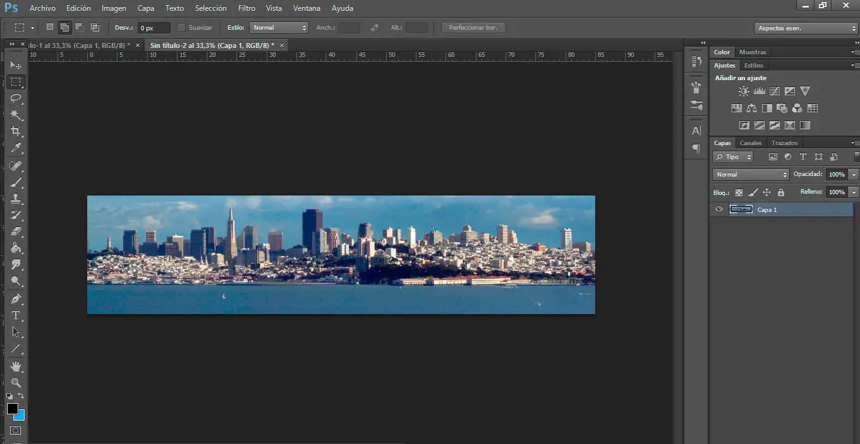
Task: Select the Eyedropper tool
Action: click(x=16, y=148)
